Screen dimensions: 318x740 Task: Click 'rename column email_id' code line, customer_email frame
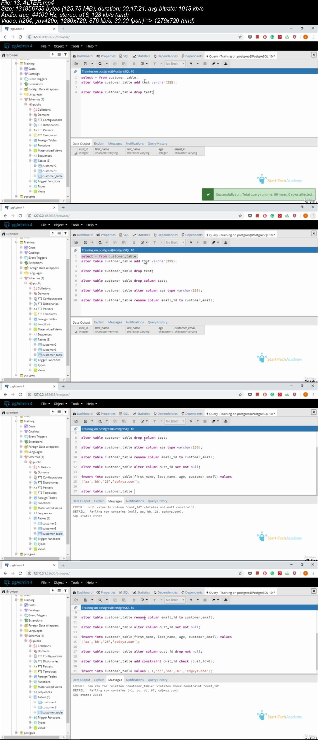[148, 300]
